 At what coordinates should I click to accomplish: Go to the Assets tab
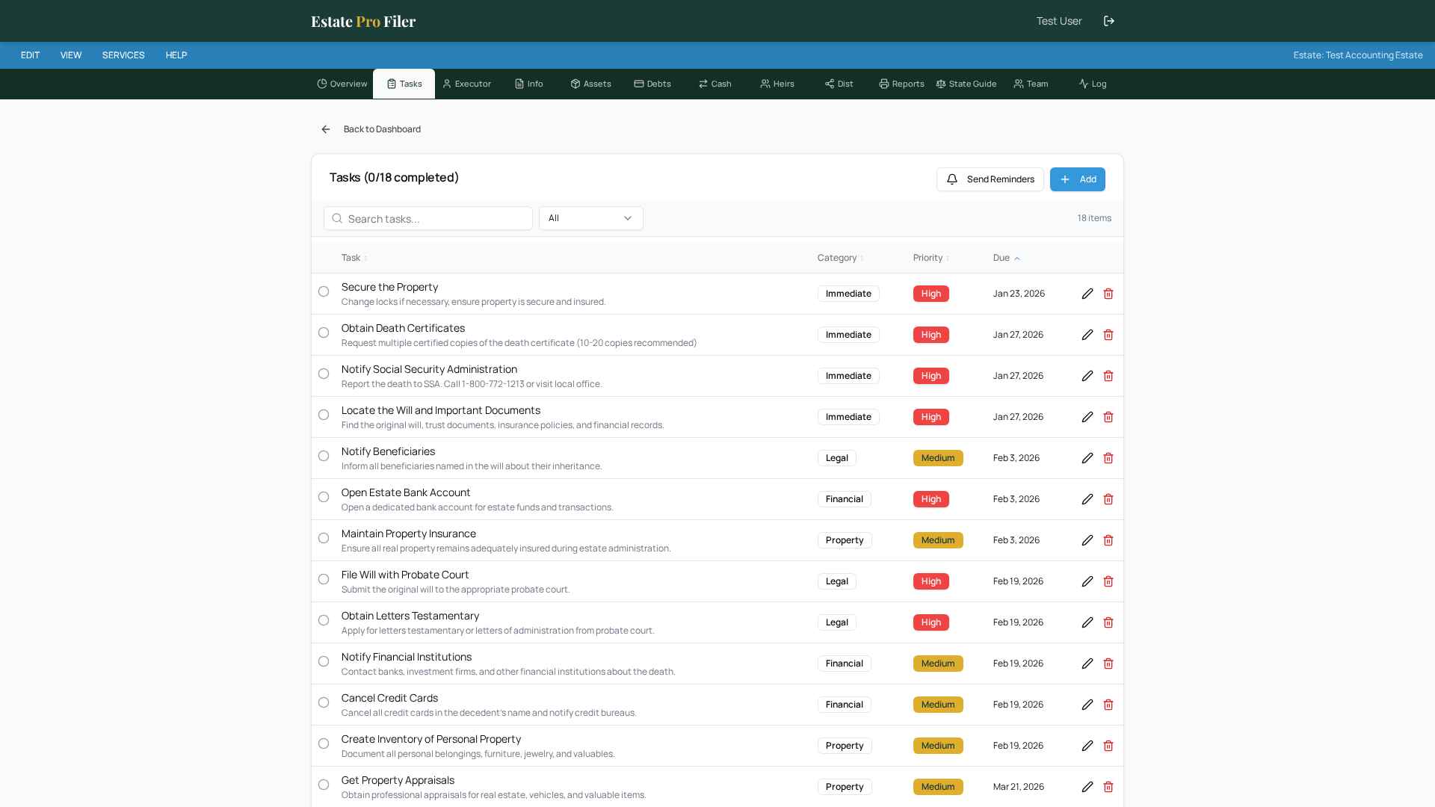pos(590,84)
